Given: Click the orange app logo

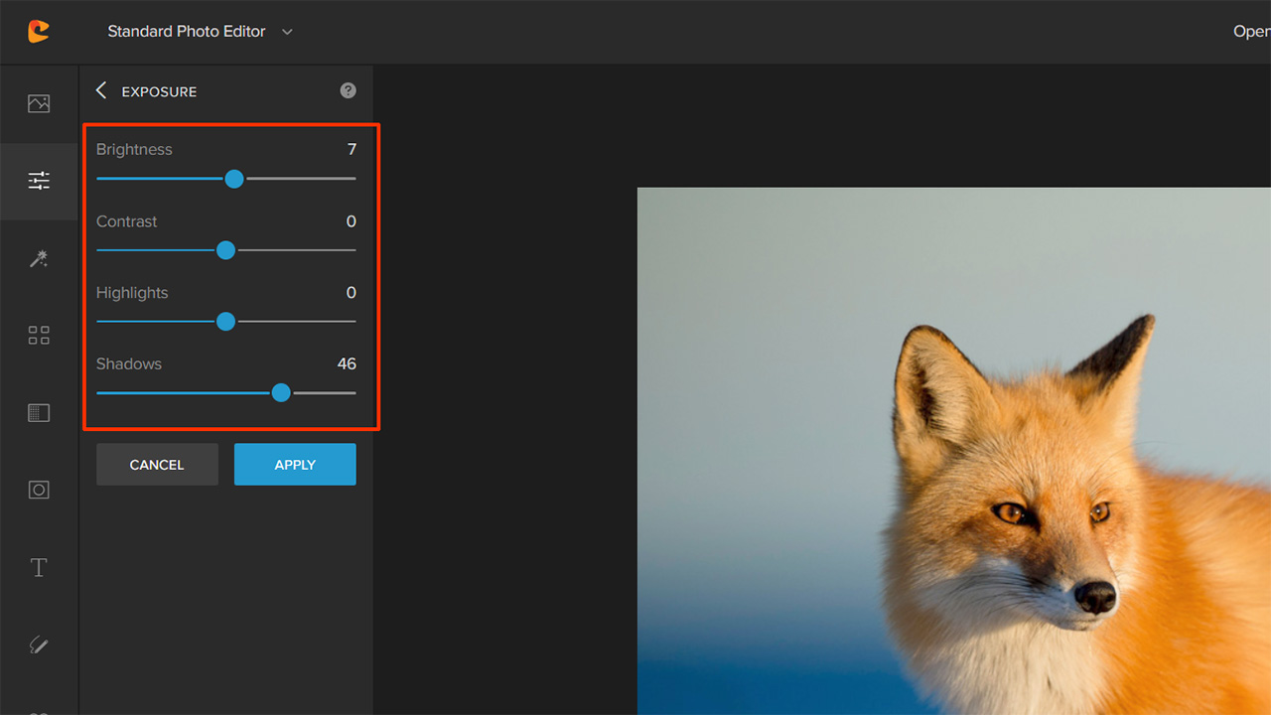Looking at the screenshot, I should 39,32.
